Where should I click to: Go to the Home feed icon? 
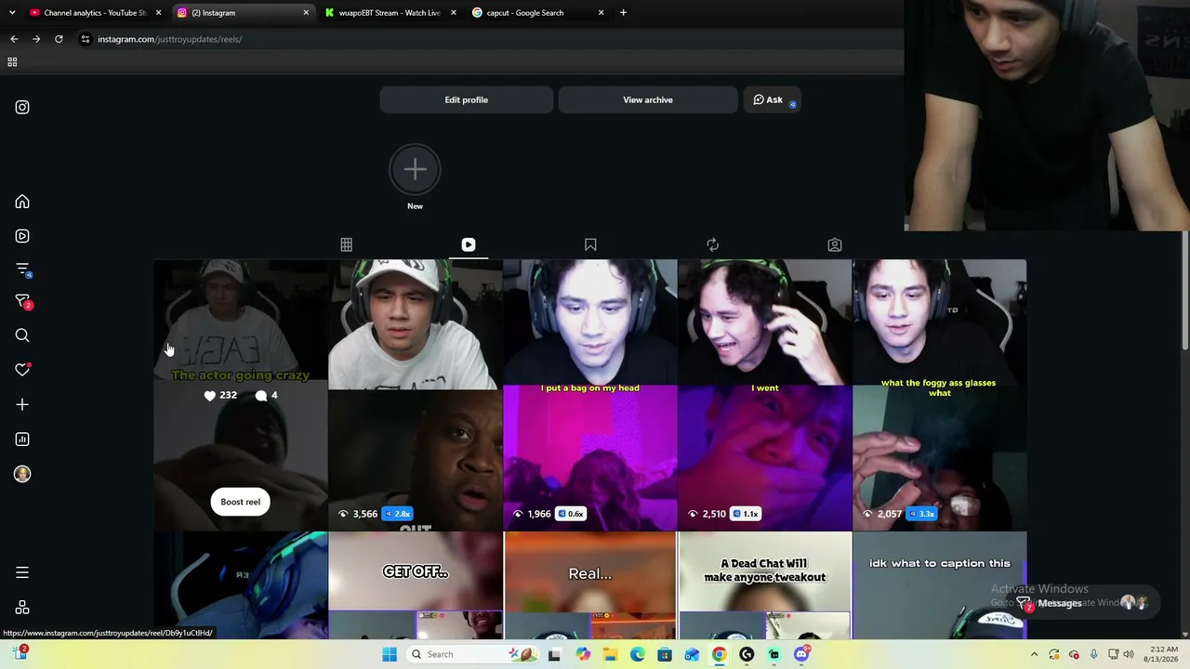(x=22, y=202)
